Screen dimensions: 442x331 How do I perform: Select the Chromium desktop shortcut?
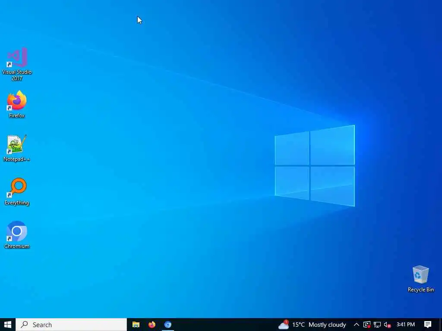click(x=17, y=235)
